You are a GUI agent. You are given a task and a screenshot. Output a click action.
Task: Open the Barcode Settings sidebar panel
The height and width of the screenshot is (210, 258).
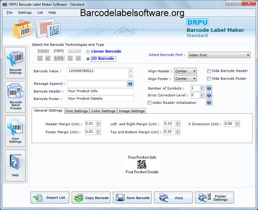[15, 63]
